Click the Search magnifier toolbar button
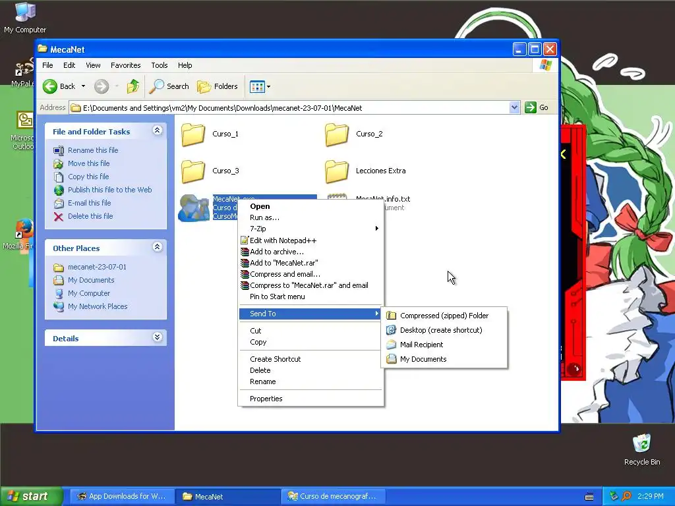Screen dimensions: 675x506 [169, 86]
